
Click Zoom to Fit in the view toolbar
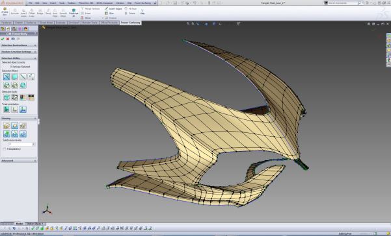pyautogui.click(x=188, y=24)
